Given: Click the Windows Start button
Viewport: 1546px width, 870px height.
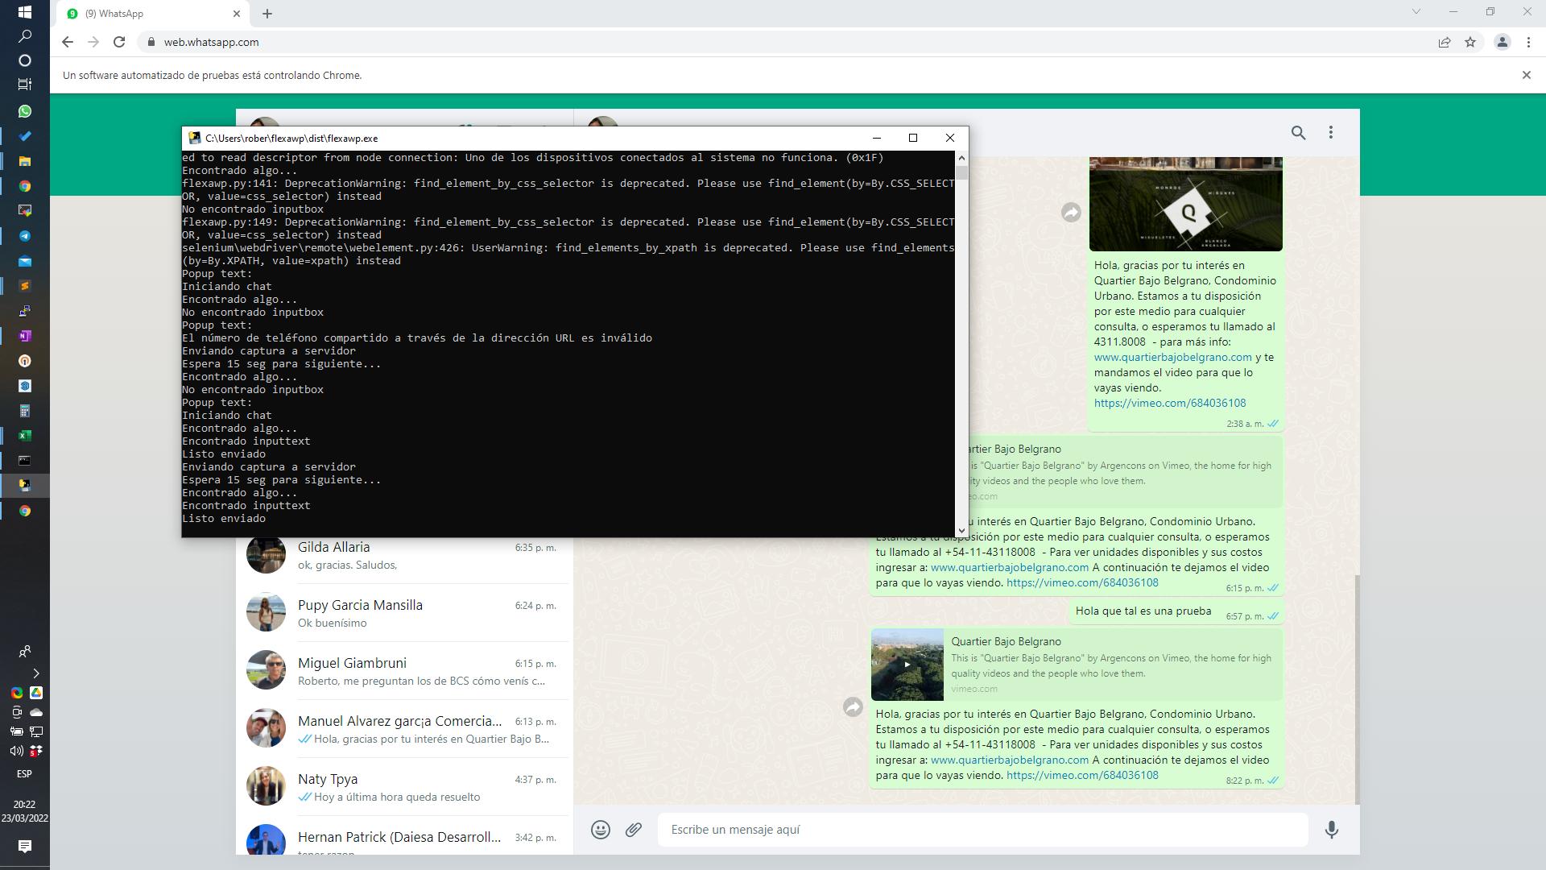Looking at the screenshot, I should click(x=24, y=12).
